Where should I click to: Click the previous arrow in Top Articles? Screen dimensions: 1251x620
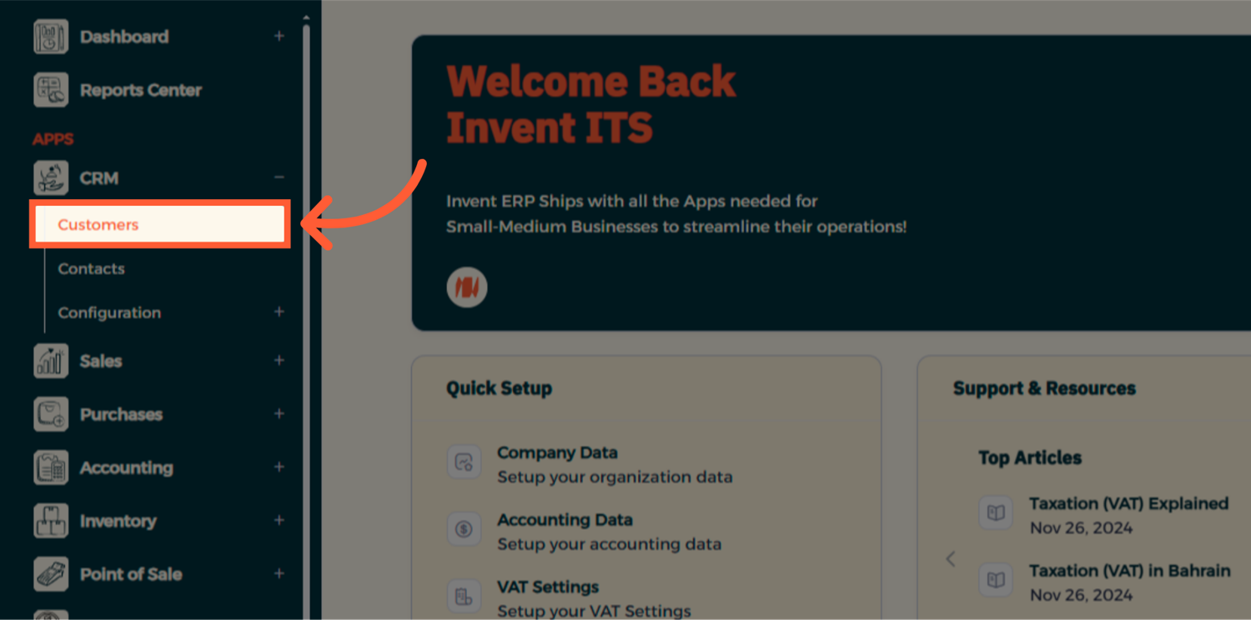point(951,559)
